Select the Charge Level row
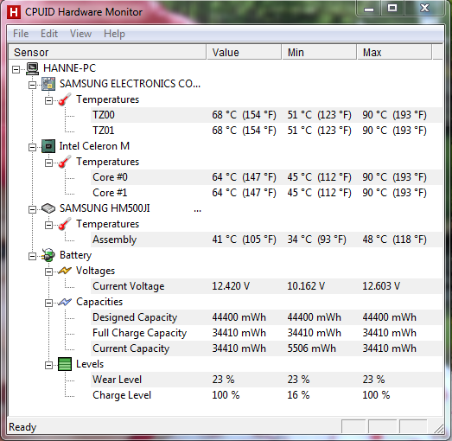Viewport: 452px width, 441px height. pos(267,395)
